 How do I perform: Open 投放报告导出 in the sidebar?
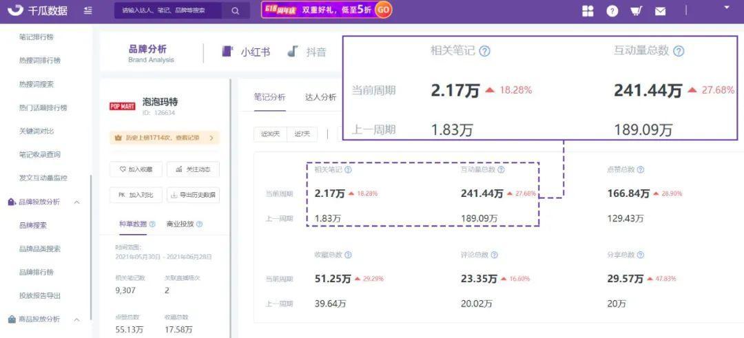coord(40,296)
